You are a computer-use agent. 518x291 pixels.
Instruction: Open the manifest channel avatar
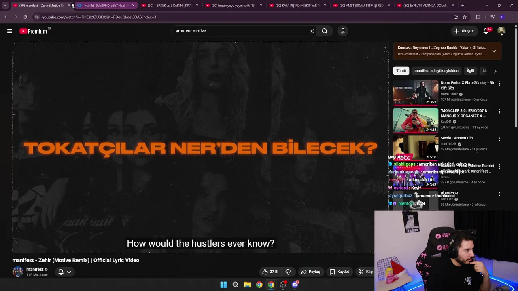point(17,272)
